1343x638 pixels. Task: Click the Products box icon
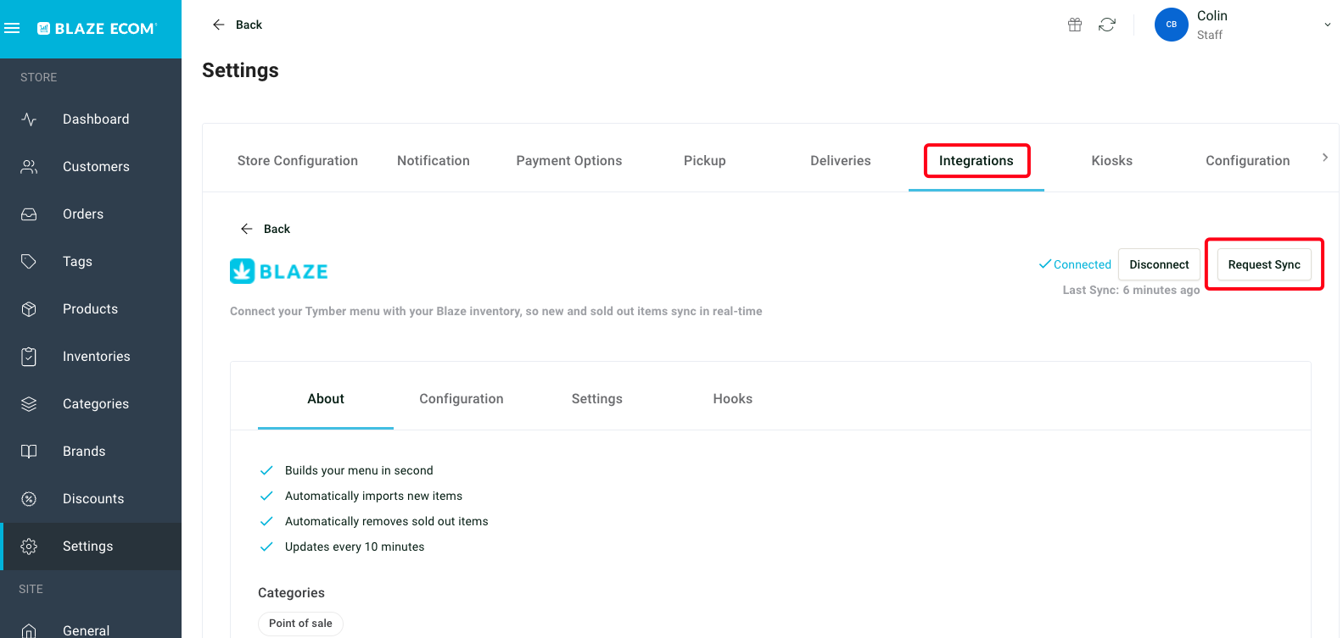[29, 309]
